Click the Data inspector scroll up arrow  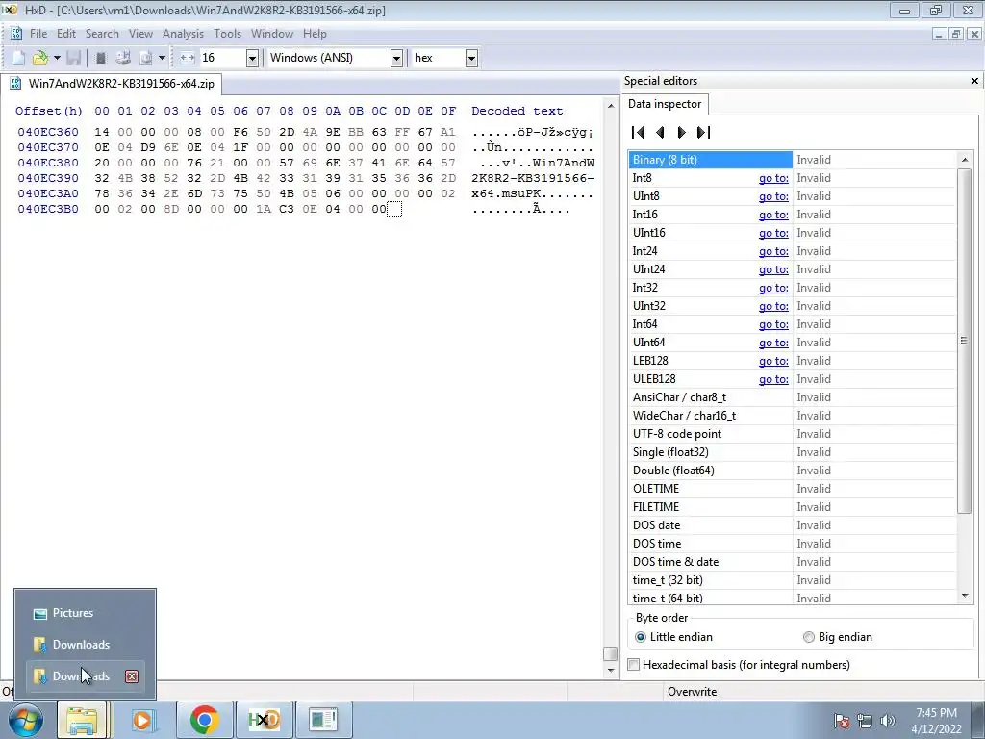964,160
